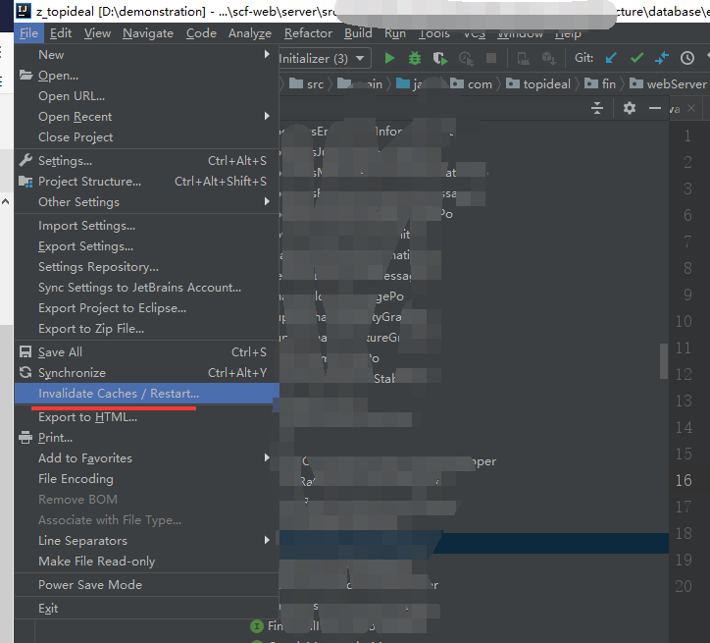The height and width of the screenshot is (643, 710).
Task: Click the project panel vertical scrollbar
Action: [x=664, y=360]
